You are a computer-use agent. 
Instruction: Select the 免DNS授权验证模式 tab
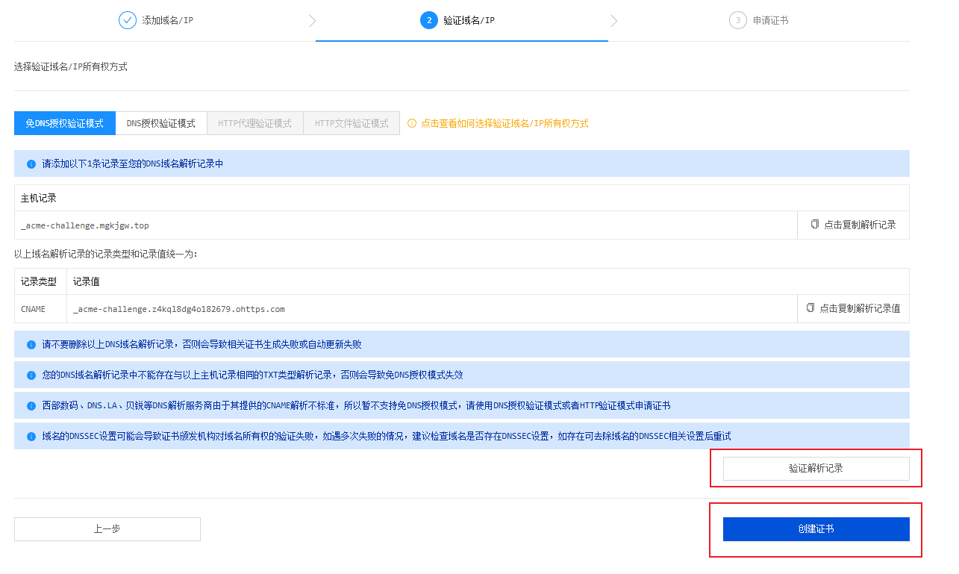click(65, 123)
